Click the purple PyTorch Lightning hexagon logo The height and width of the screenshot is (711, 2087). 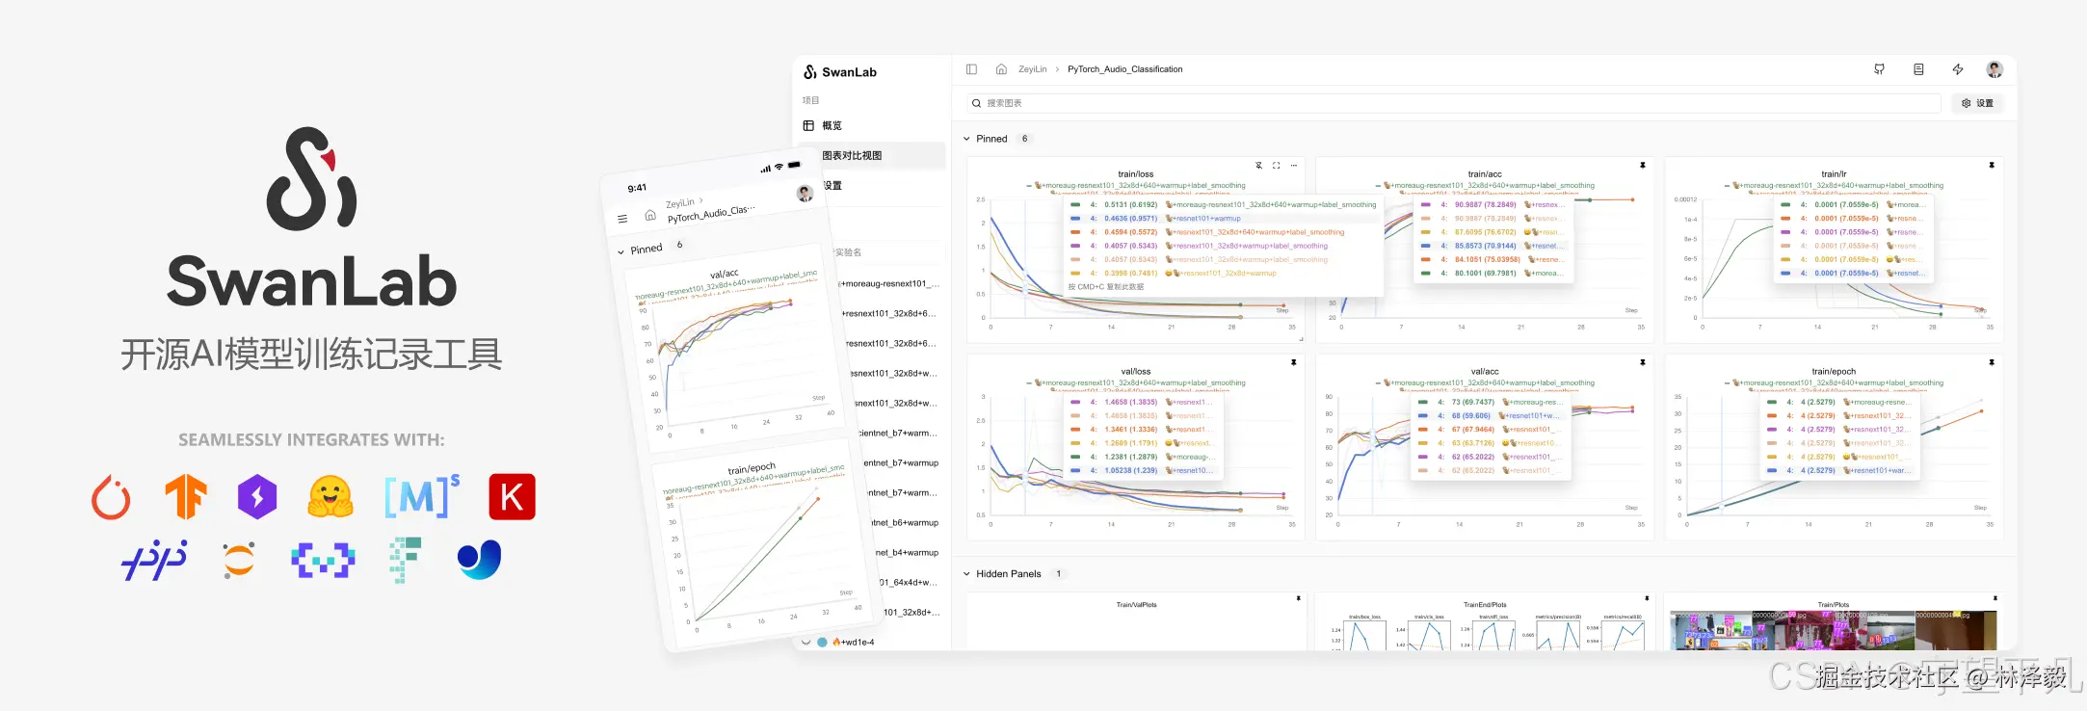click(257, 497)
